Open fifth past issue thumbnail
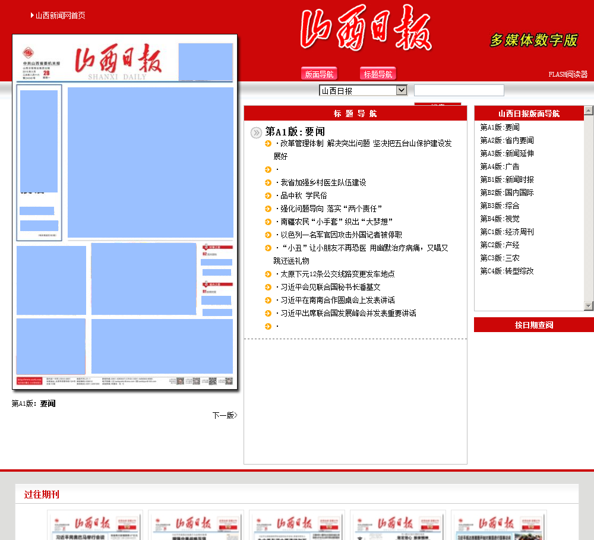594x540 pixels. pyautogui.click(x=499, y=526)
